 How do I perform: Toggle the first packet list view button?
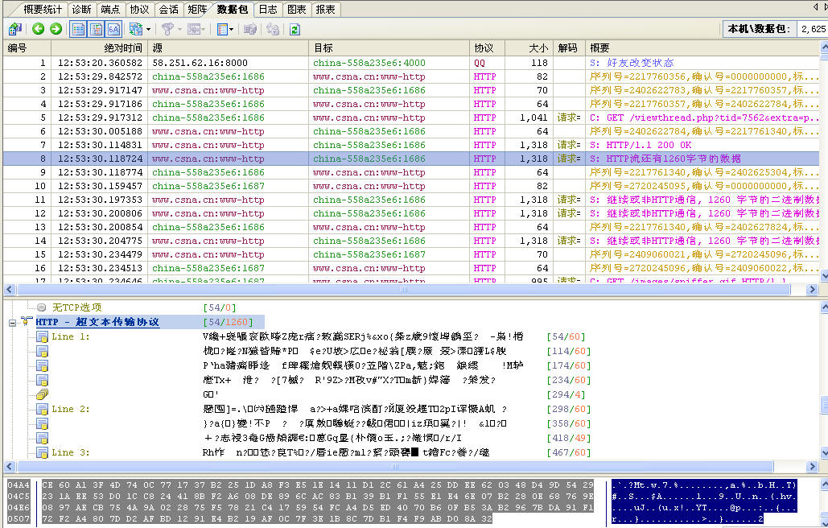pyautogui.click(x=78, y=29)
